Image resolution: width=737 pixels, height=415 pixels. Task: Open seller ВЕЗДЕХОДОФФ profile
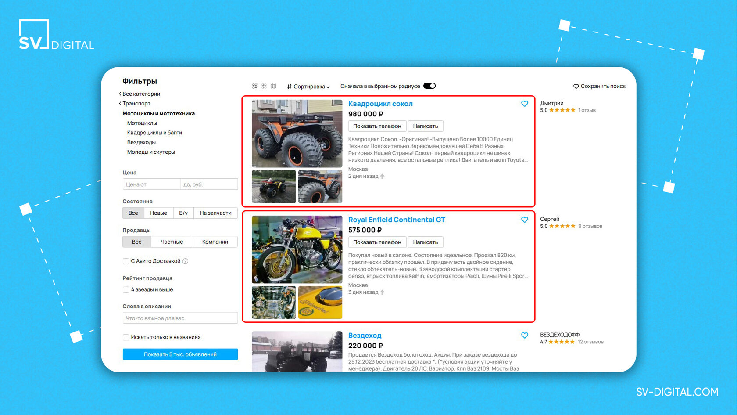560,335
